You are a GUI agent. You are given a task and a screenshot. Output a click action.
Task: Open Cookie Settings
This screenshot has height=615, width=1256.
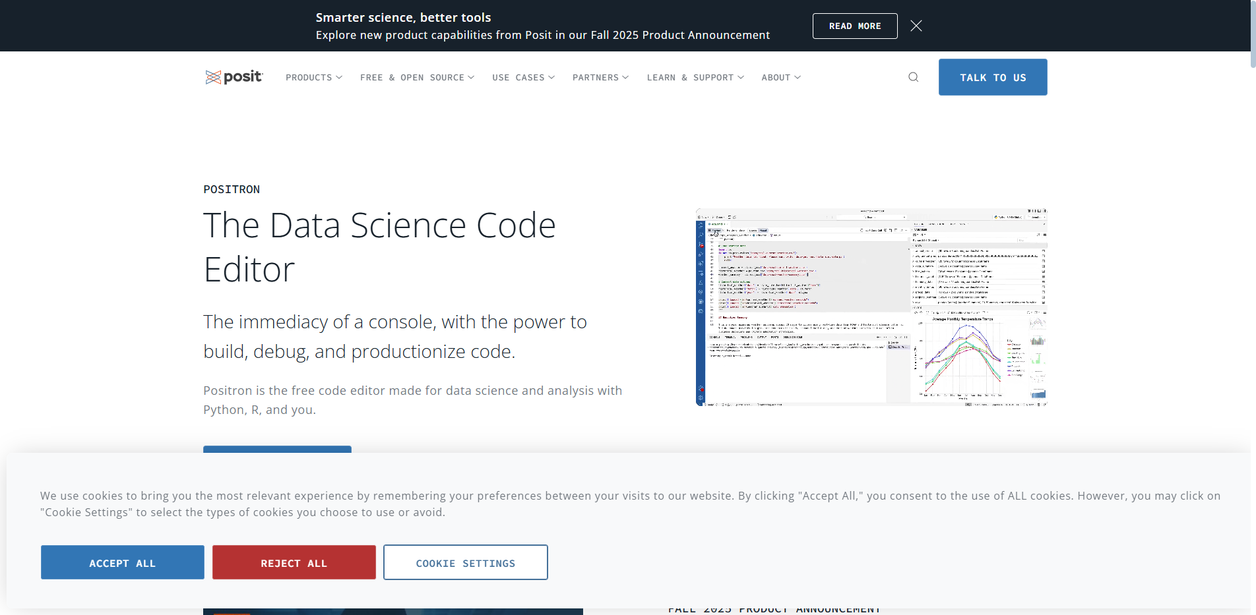[x=466, y=562]
